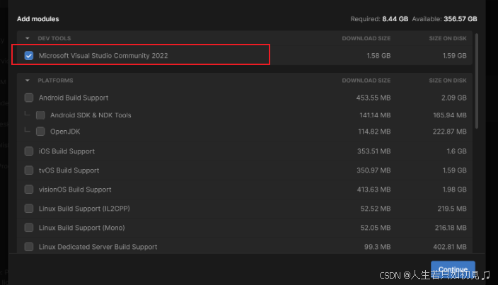Click the 219.5 MB IL2CPP disk size
498x285 pixels.
[x=452, y=209]
